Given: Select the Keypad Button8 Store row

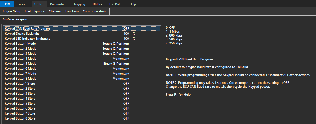Looking at the screenshot, I should (82, 118).
